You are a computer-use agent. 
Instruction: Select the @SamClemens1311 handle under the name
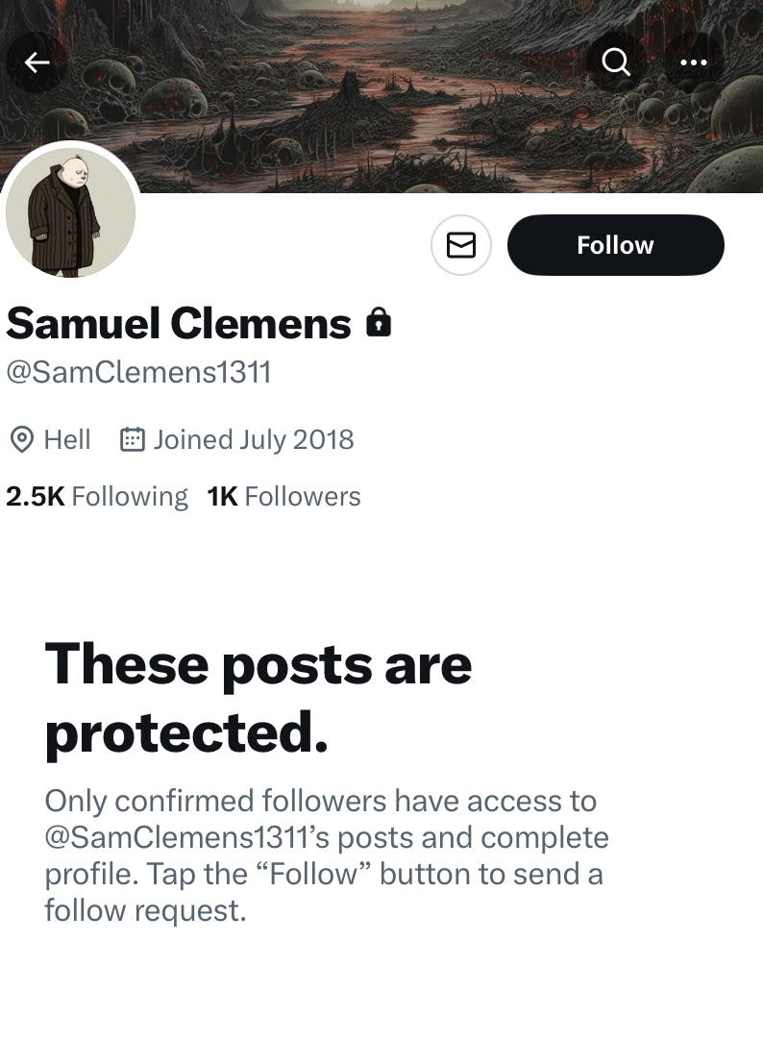(x=139, y=372)
